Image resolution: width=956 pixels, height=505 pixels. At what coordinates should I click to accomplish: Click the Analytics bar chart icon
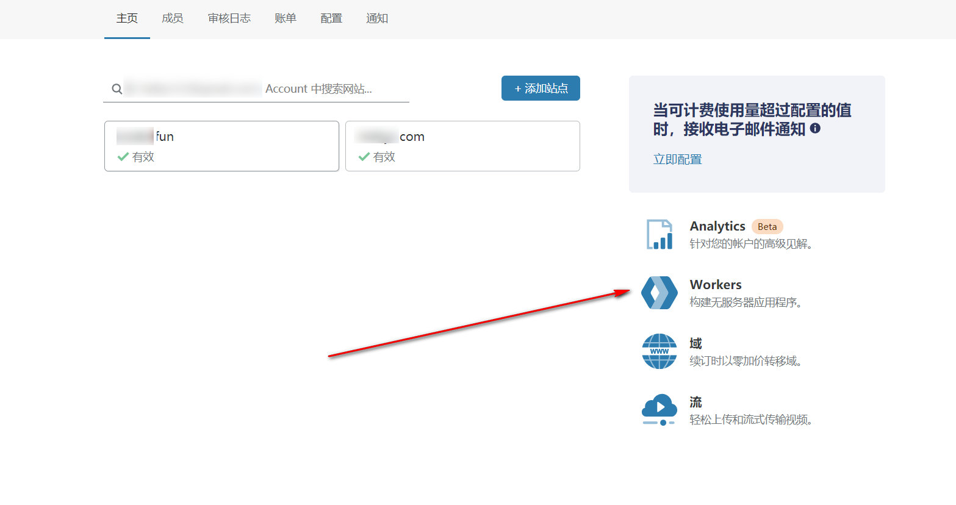click(x=659, y=235)
